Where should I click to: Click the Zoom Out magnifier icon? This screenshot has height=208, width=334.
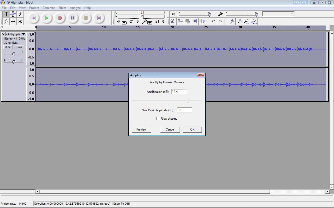click(x=239, y=21)
